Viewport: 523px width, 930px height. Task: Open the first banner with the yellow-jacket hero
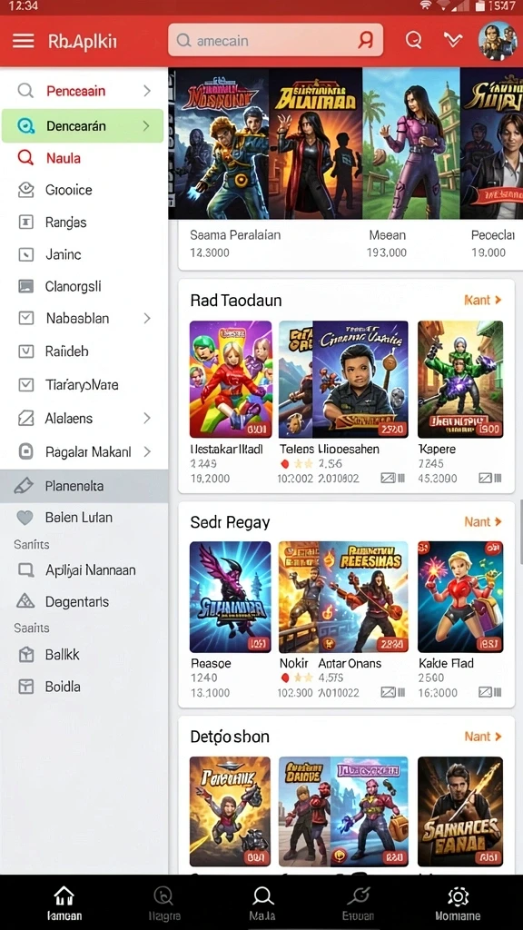click(218, 143)
